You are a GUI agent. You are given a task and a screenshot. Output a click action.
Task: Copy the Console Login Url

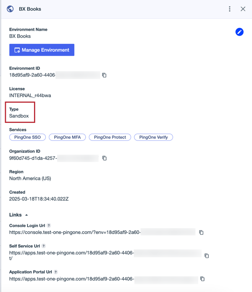click(x=201, y=232)
